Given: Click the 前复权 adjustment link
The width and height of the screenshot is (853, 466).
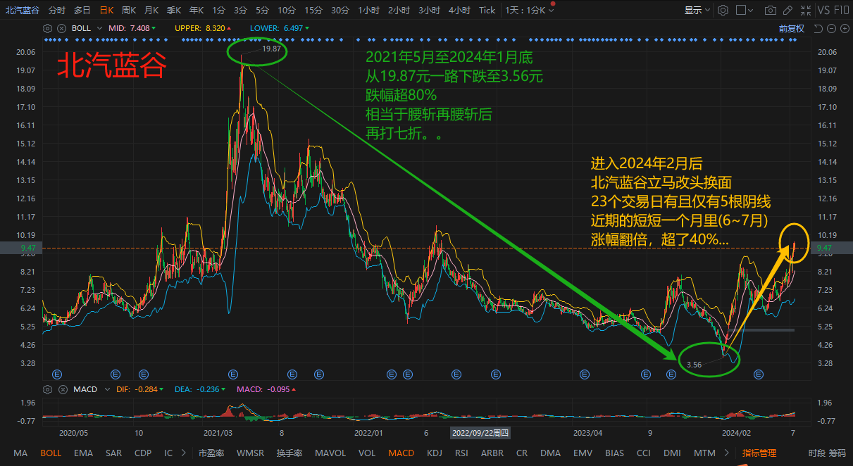Looking at the screenshot, I should click(791, 28).
